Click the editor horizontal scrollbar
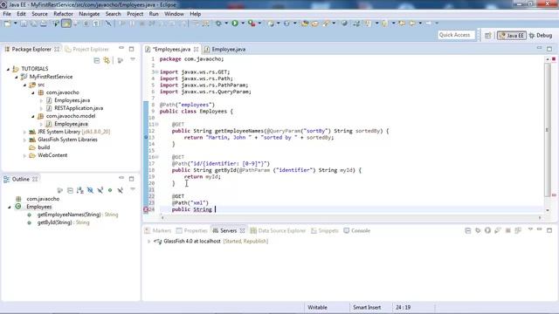This screenshot has height=314, width=559. click(x=351, y=217)
